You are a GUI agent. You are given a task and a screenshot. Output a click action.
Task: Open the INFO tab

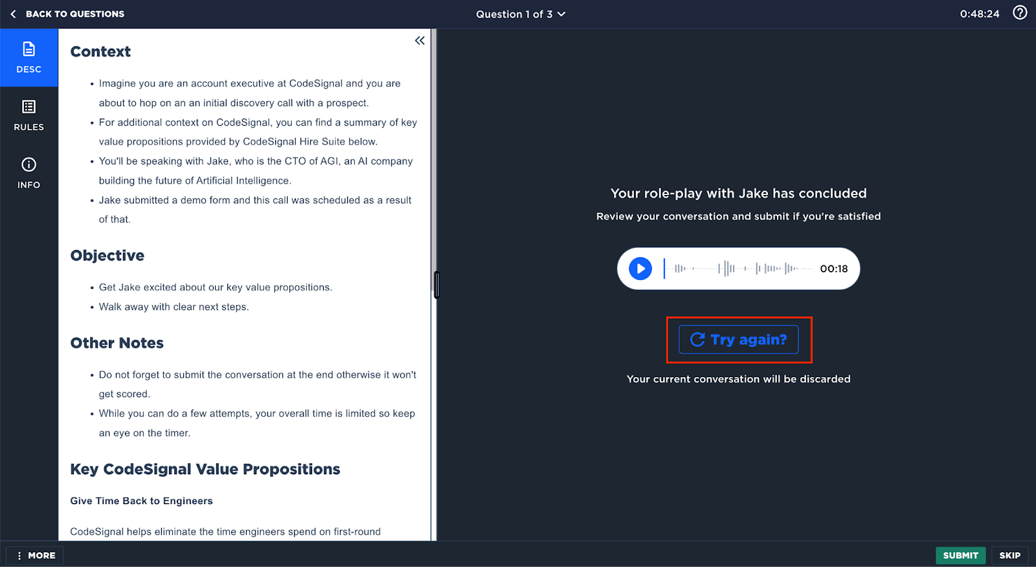click(x=29, y=173)
